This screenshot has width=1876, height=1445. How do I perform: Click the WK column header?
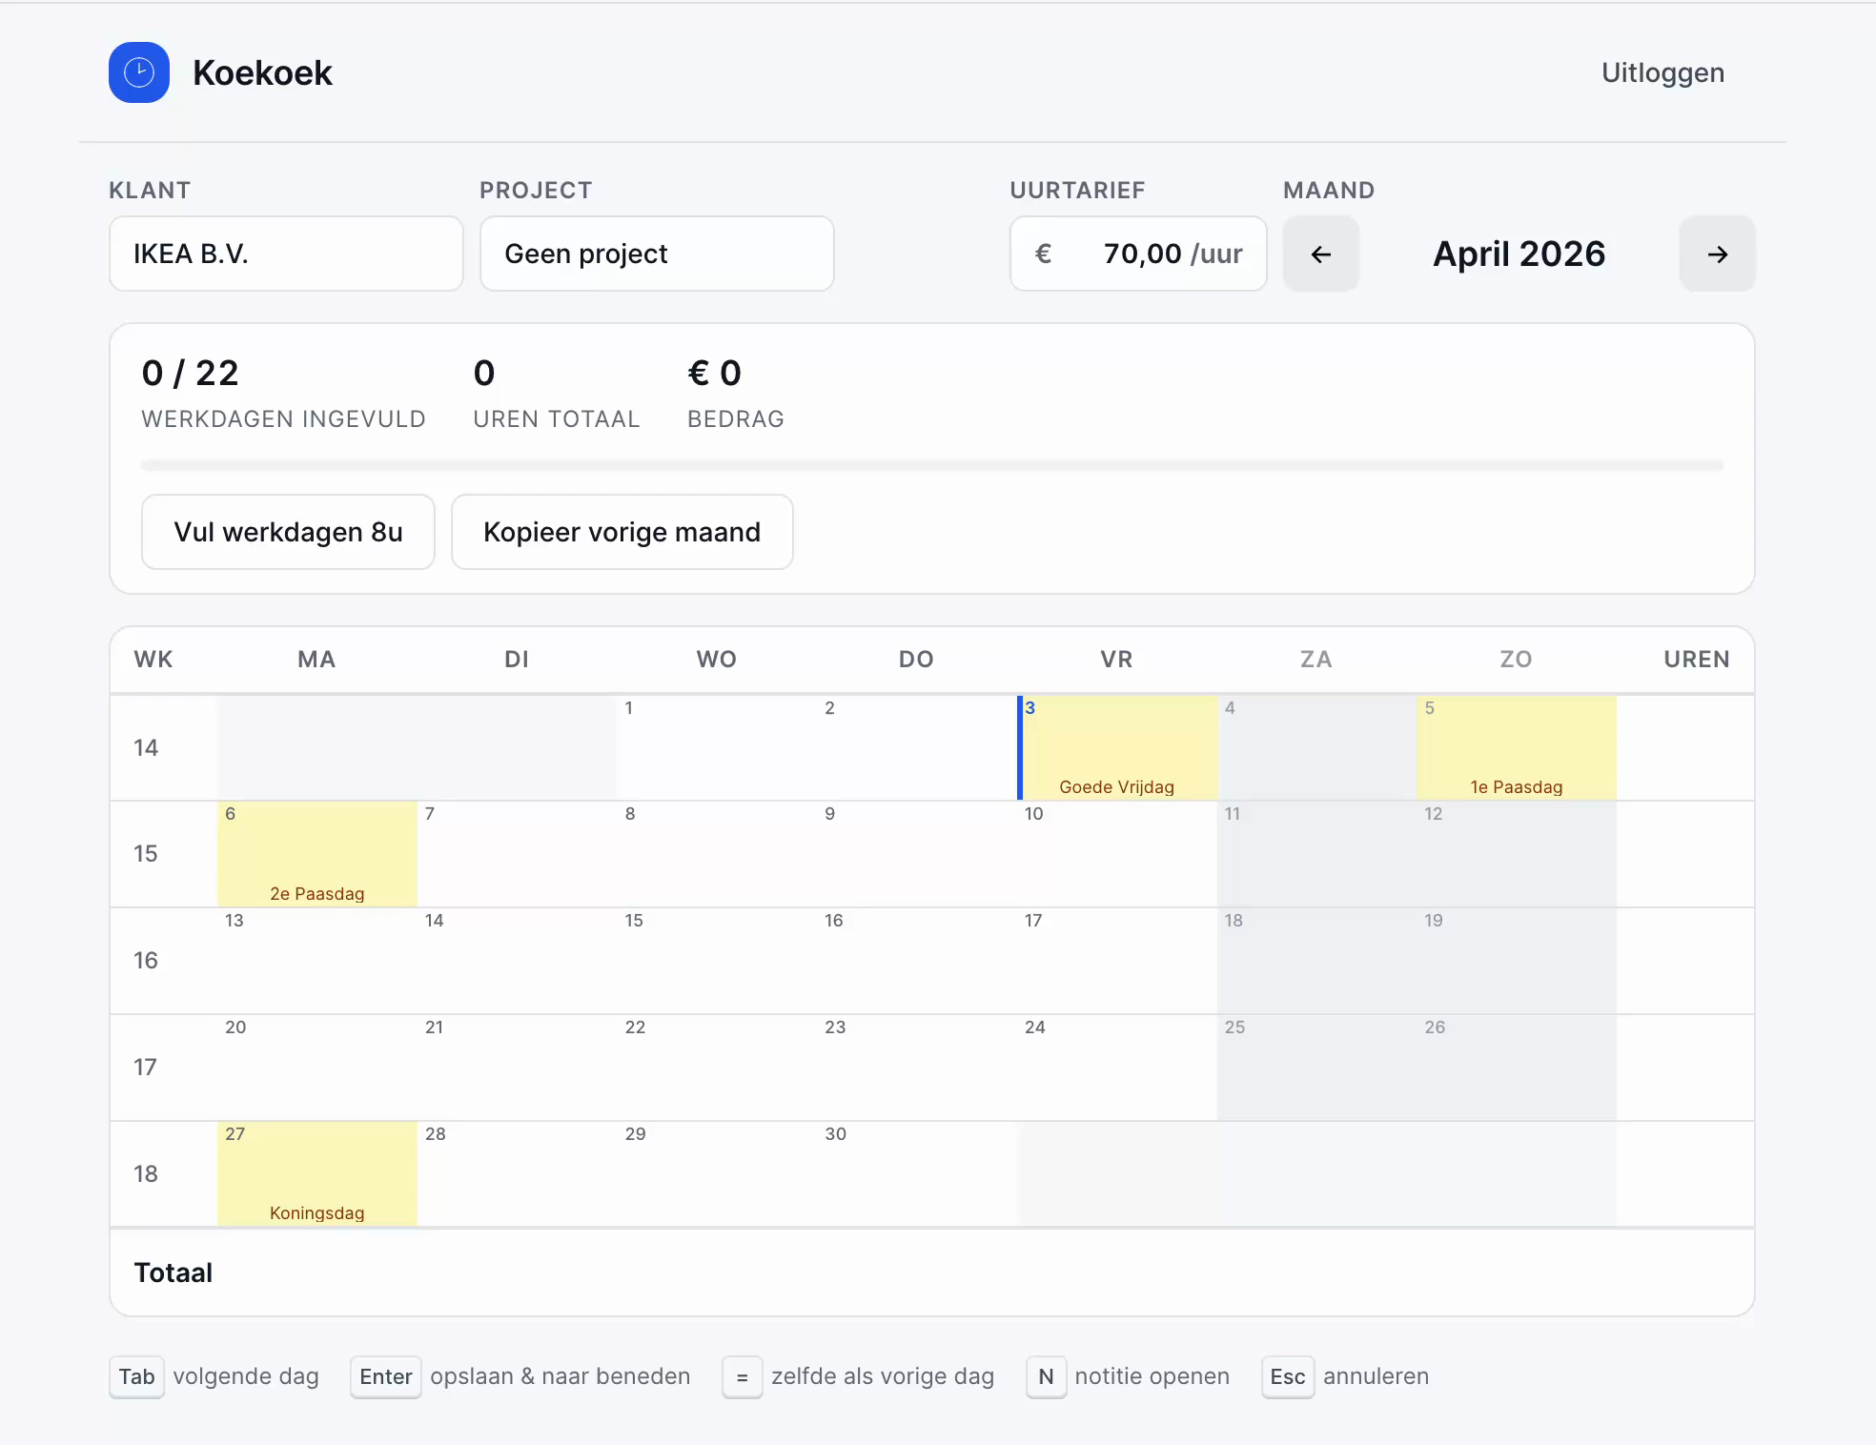tap(153, 659)
